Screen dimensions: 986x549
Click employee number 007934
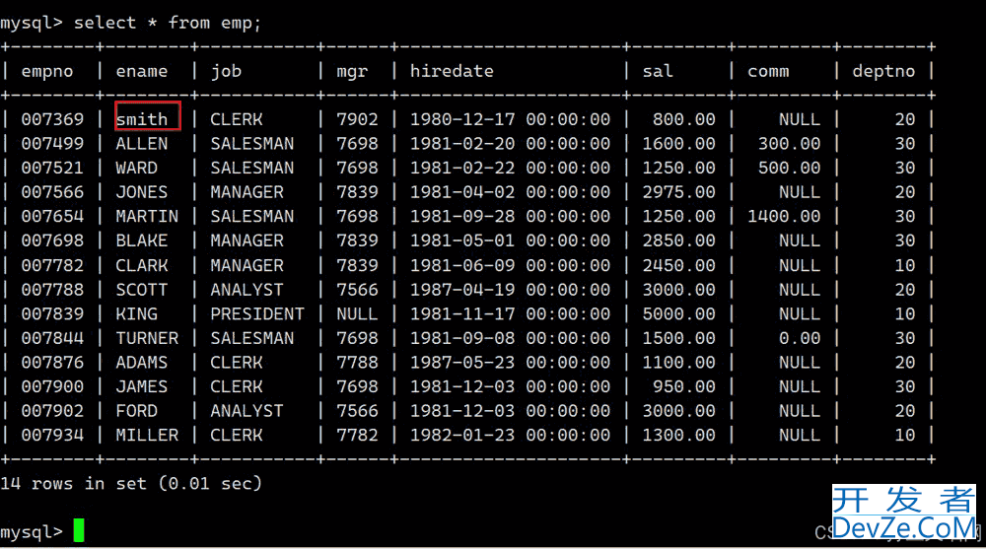tap(52, 436)
